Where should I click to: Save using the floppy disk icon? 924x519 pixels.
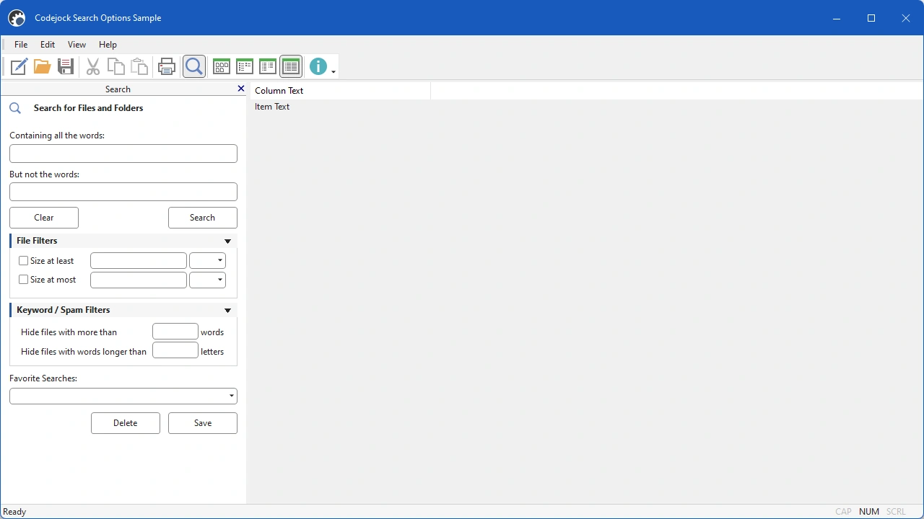(x=66, y=67)
